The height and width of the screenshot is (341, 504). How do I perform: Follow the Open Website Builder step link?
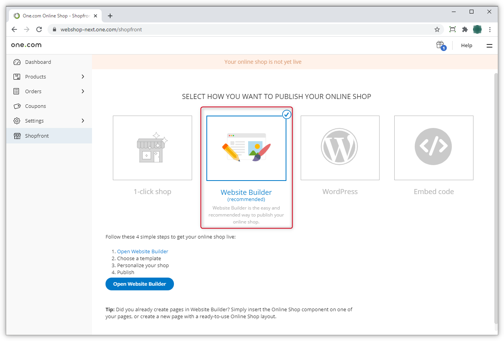[x=143, y=251]
